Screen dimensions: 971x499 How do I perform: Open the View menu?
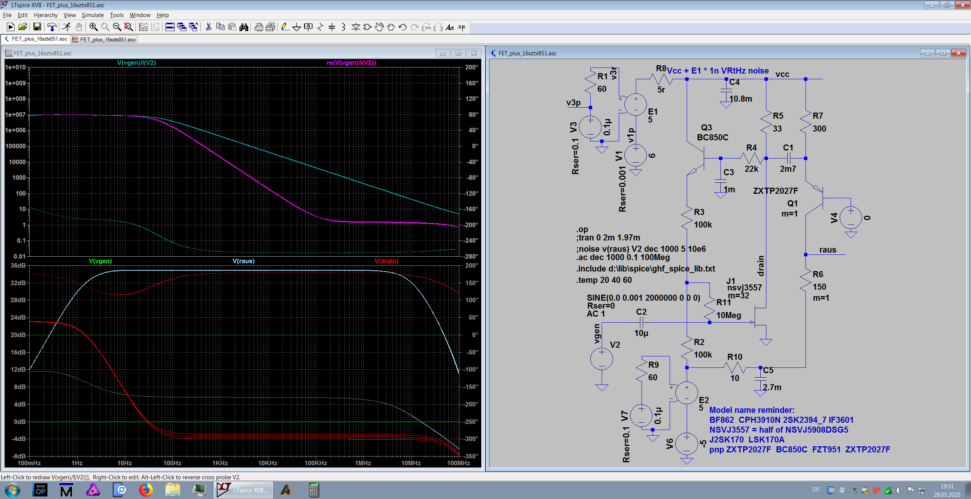point(69,15)
